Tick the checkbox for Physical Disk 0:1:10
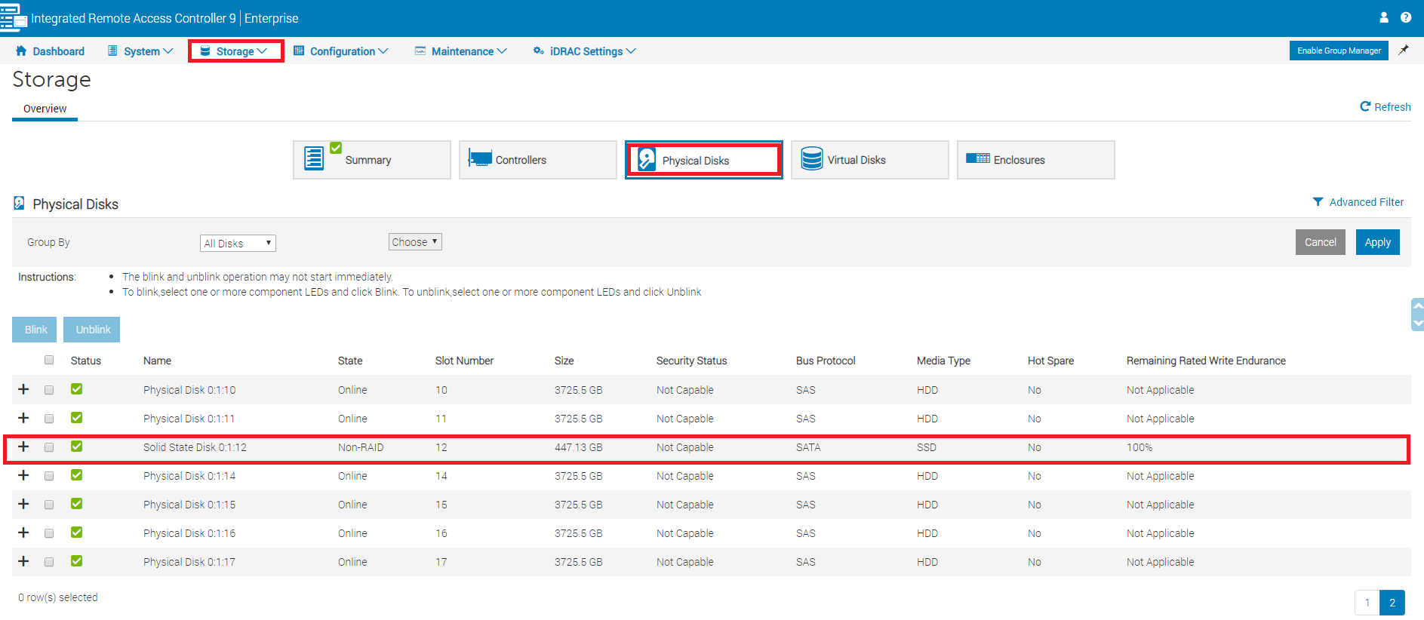Screen dimensions: 1424x620 [x=49, y=390]
